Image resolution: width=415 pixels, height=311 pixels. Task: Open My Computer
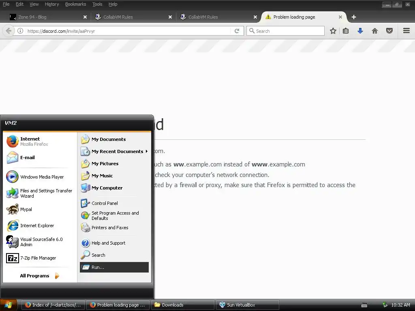point(114,188)
